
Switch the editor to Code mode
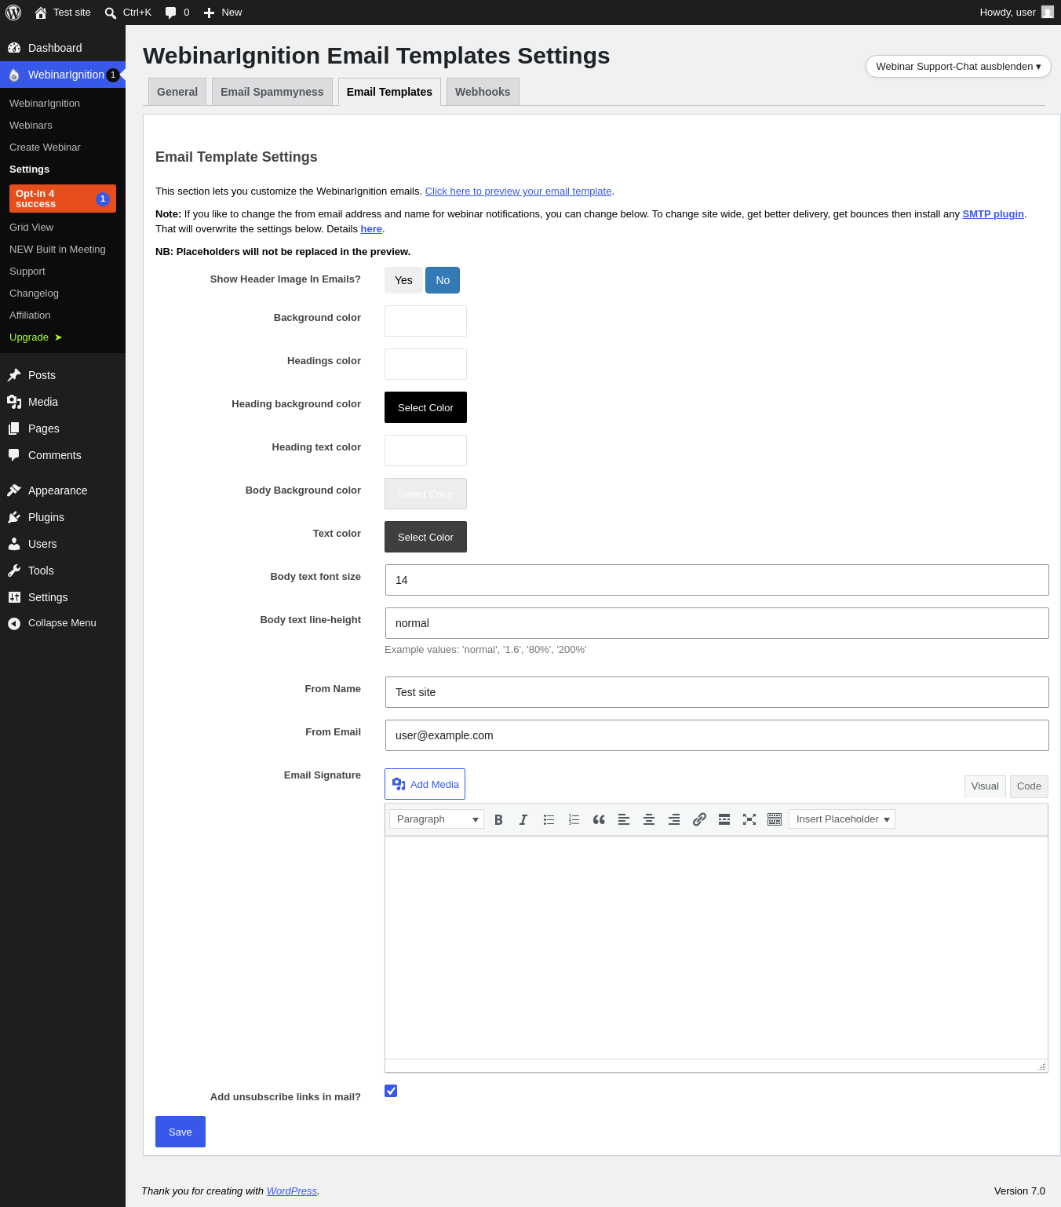[1029, 786]
